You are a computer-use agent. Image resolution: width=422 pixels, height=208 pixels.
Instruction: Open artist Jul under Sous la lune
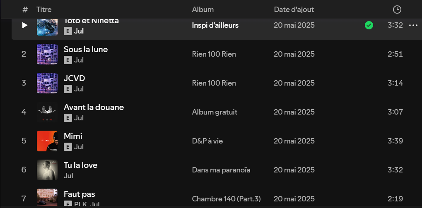[79, 60]
